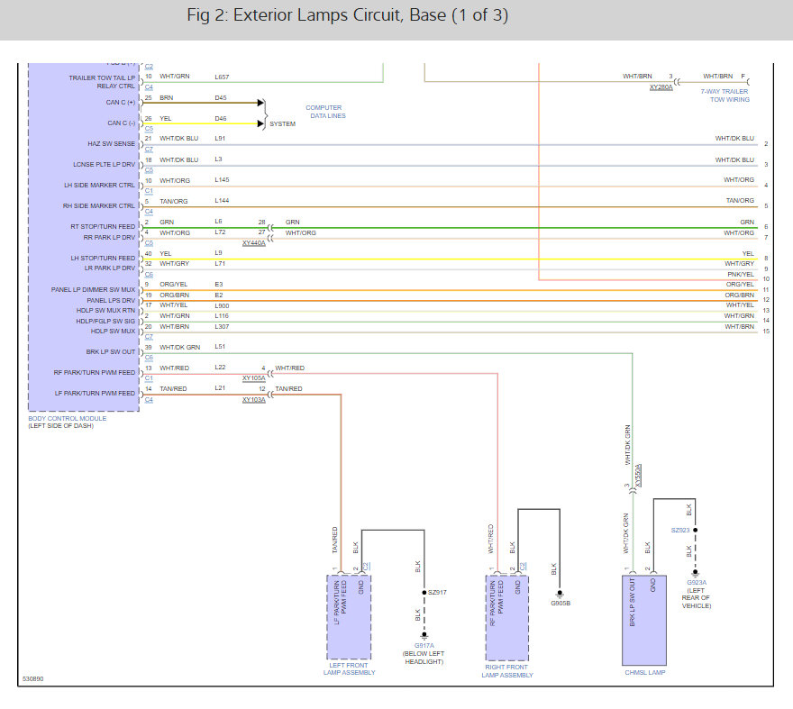Click circuit code L145

(x=222, y=180)
